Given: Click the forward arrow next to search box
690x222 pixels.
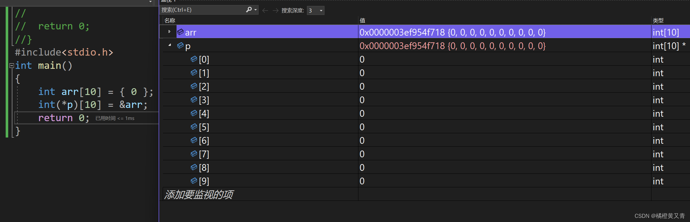Looking at the screenshot, I should click(x=275, y=11).
